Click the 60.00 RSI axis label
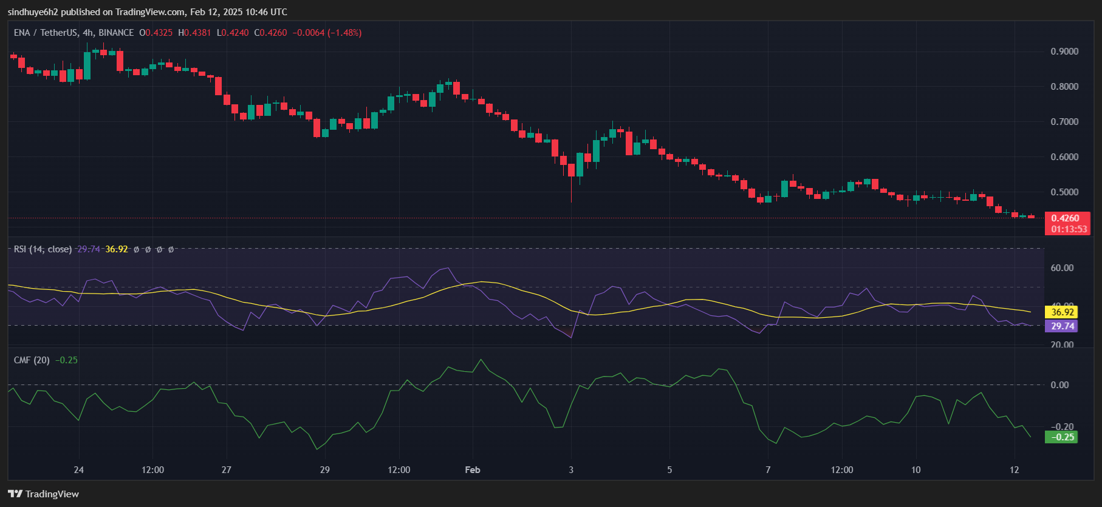The width and height of the screenshot is (1102, 507). coord(1063,268)
